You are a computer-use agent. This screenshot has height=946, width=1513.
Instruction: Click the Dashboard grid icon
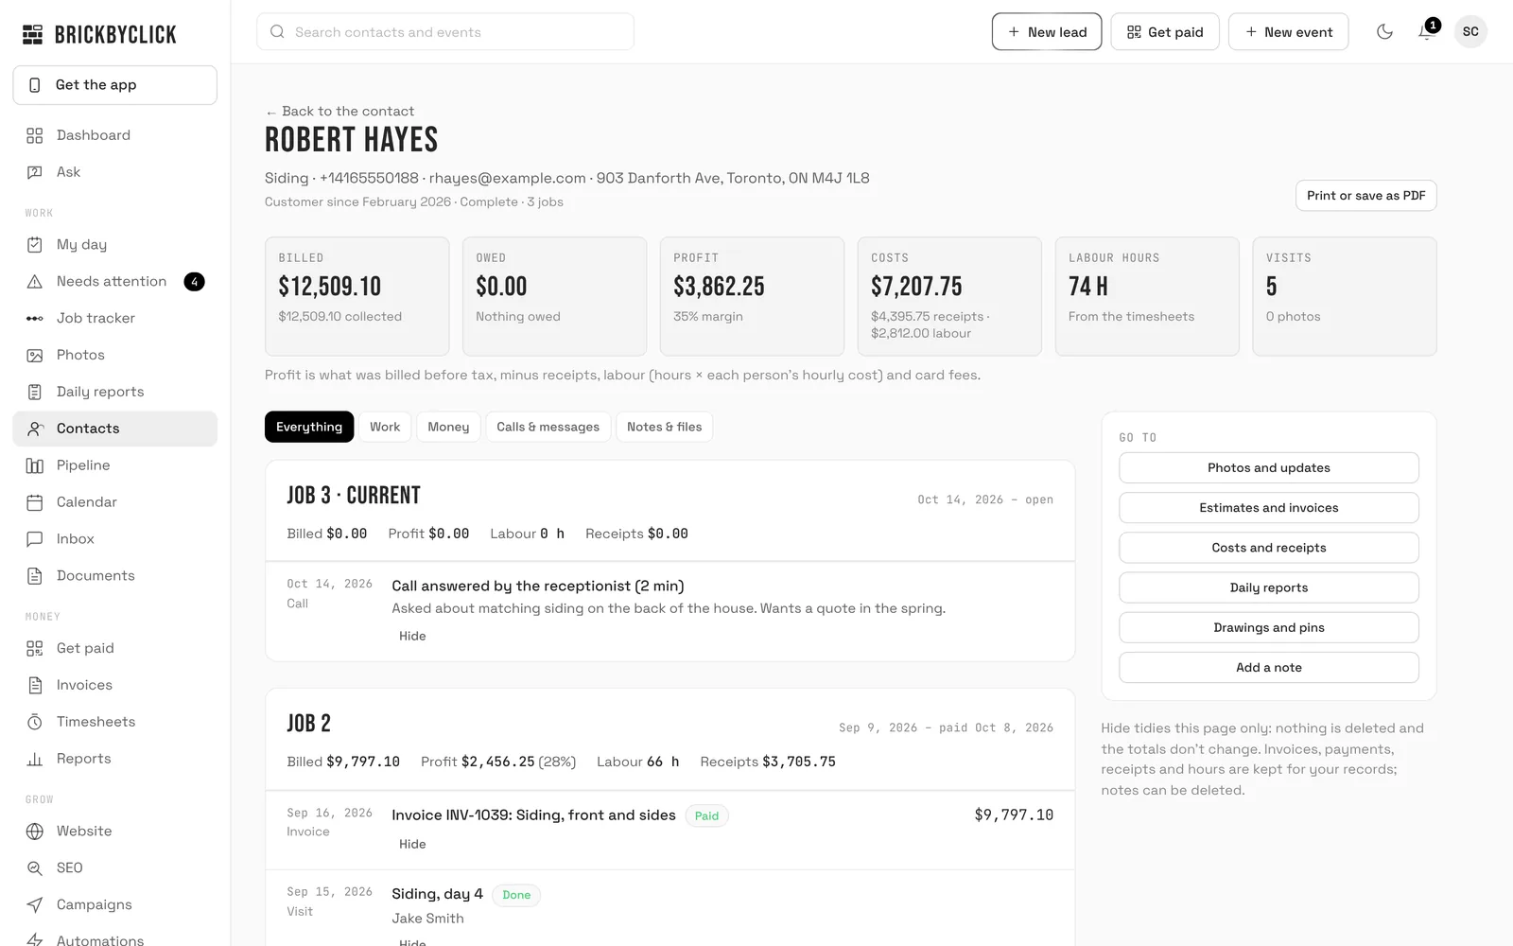[x=35, y=135]
